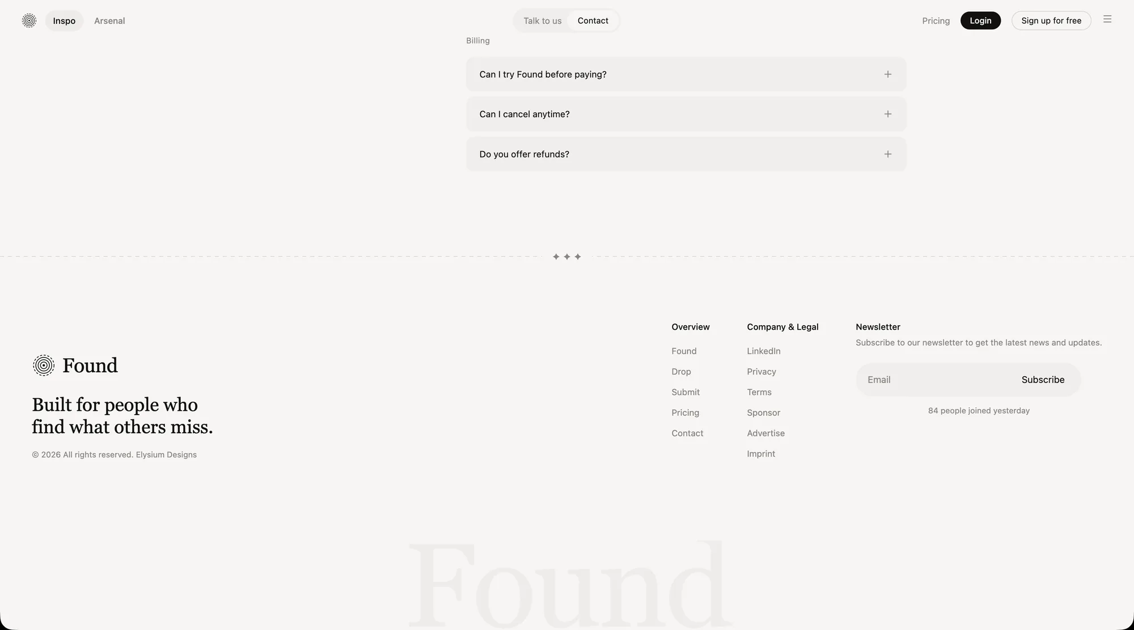The image size is (1134, 630).
Task: Open Pricing link in top navigation
Action: point(936,20)
